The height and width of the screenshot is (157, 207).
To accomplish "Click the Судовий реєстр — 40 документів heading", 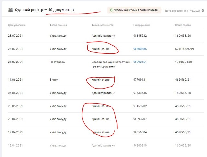I will point(44,10).
